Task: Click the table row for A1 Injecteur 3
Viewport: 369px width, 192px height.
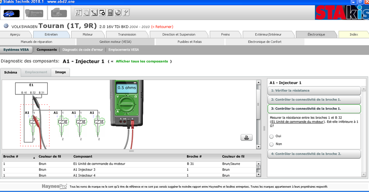Action: 129,170
